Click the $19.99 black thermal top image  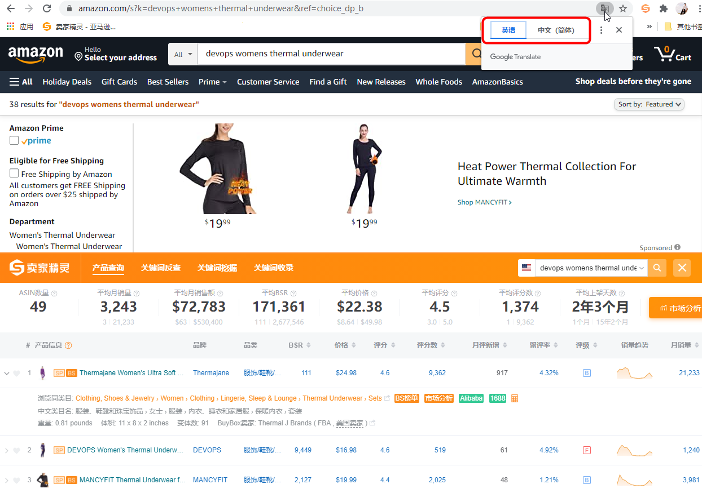[218, 168]
